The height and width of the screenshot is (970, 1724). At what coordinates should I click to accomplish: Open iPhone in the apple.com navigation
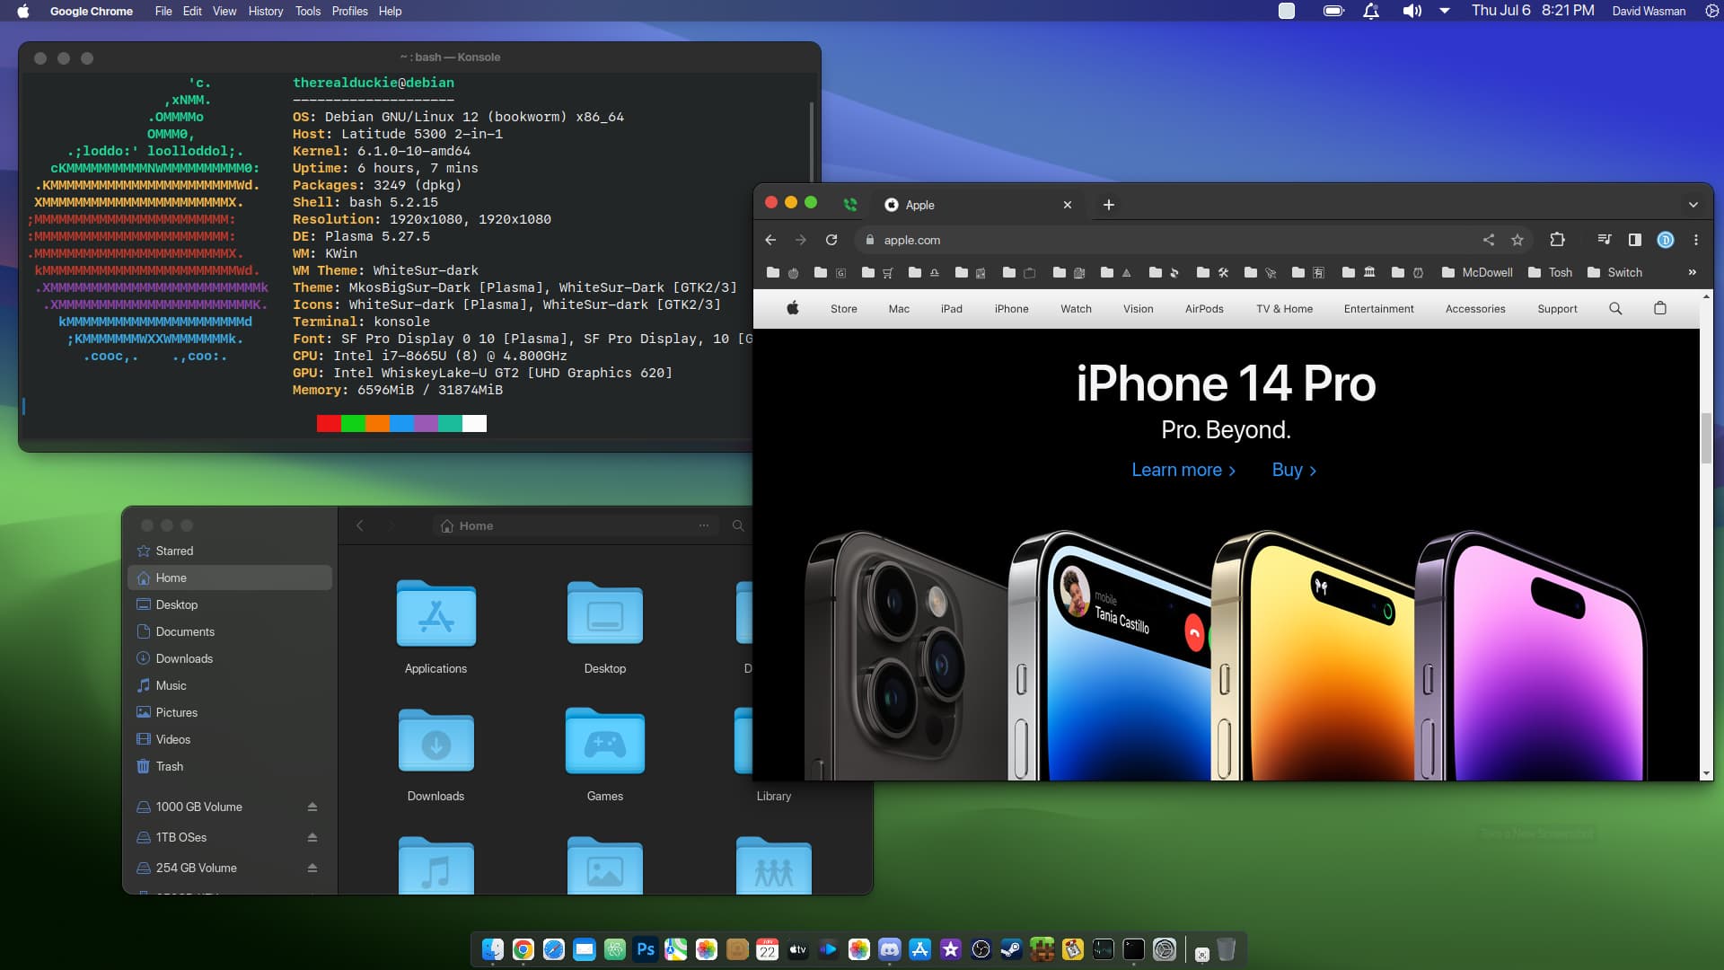coord(1011,308)
